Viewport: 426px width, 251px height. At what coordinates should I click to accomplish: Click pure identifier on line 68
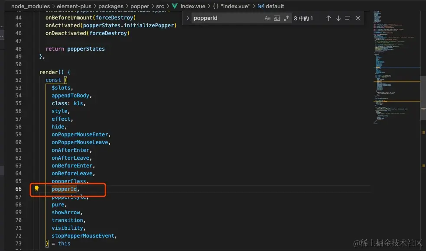pyautogui.click(x=58, y=205)
